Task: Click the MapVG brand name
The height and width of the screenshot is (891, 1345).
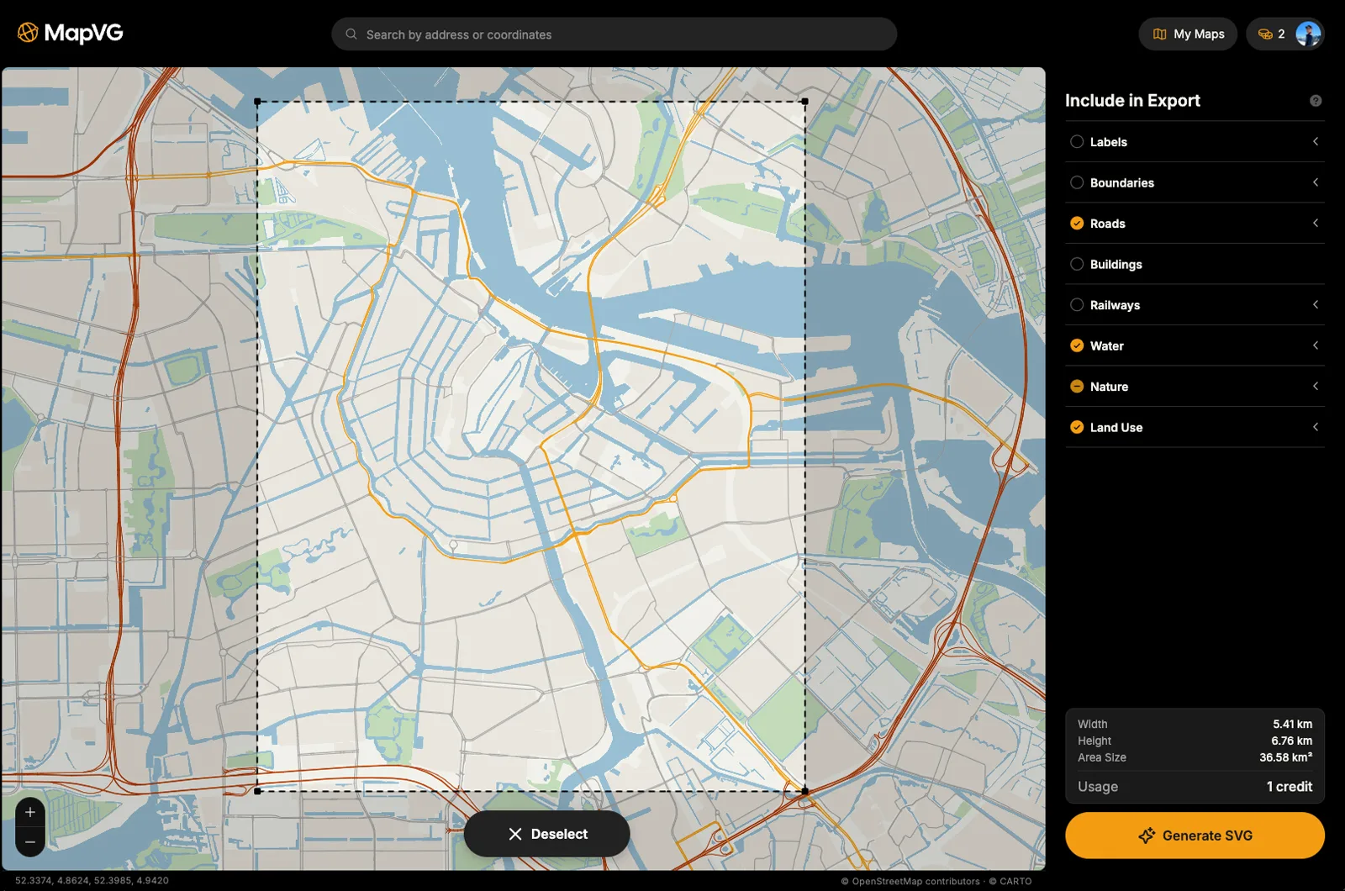Action: point(83,33)
